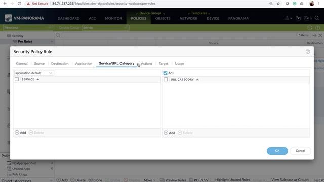Image resolution: width=324 pixels, height=182 pixels.
Task: Sort by the SERVICE column arrow
Action: (38, 79)
